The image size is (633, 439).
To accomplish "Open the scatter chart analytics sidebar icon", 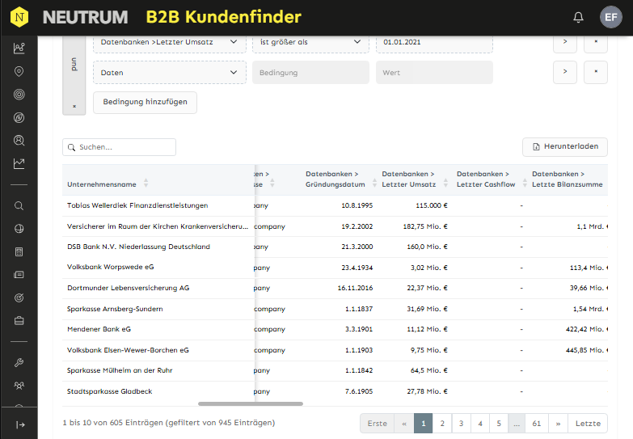I will [19, 48].
